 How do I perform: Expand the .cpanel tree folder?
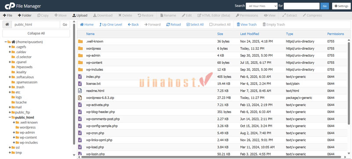(x=10, y=62)
